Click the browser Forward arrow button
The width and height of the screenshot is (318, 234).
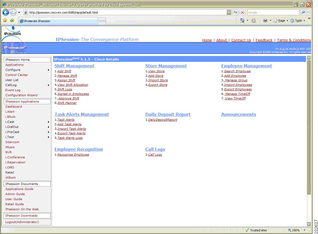pyautogui.click(x=13, y=12)
